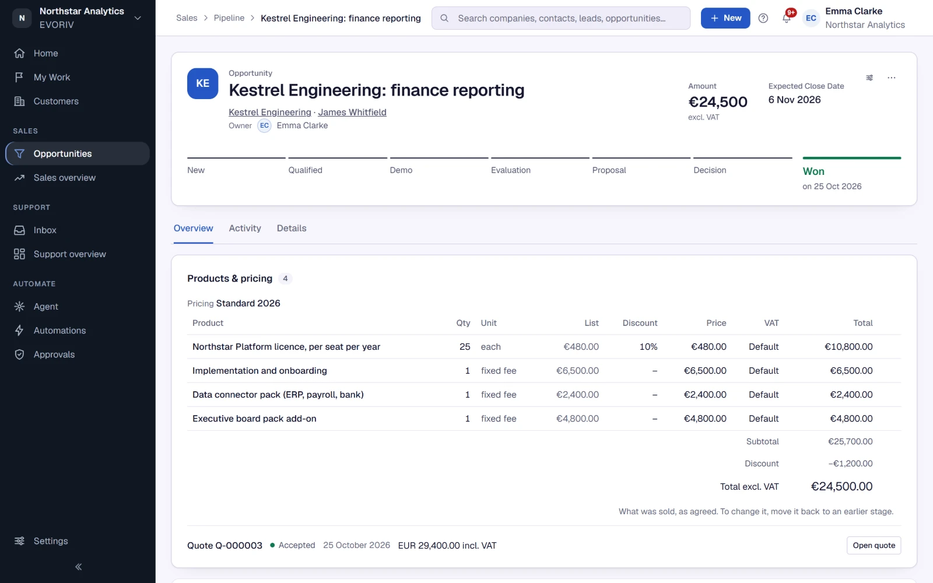Go to My Work flag icon
933x583 pixels.
click(x=19, y=77)
